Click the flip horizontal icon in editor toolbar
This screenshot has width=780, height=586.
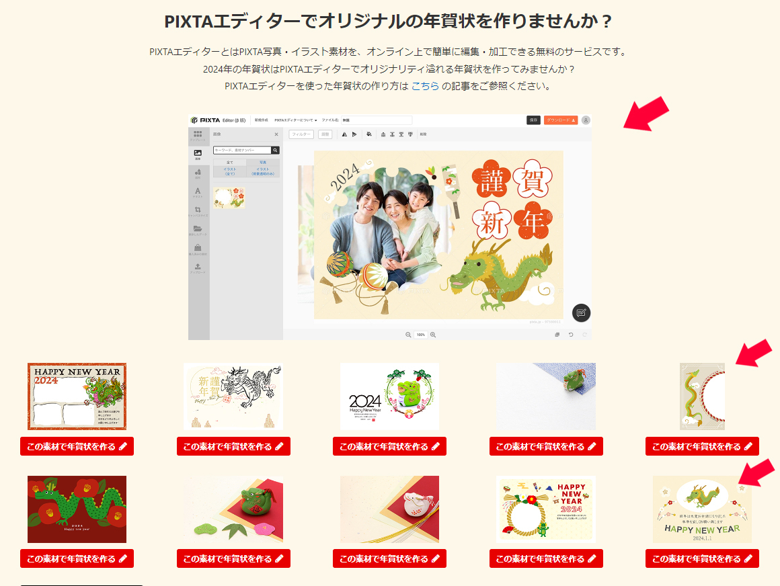(x=344, y=134)
